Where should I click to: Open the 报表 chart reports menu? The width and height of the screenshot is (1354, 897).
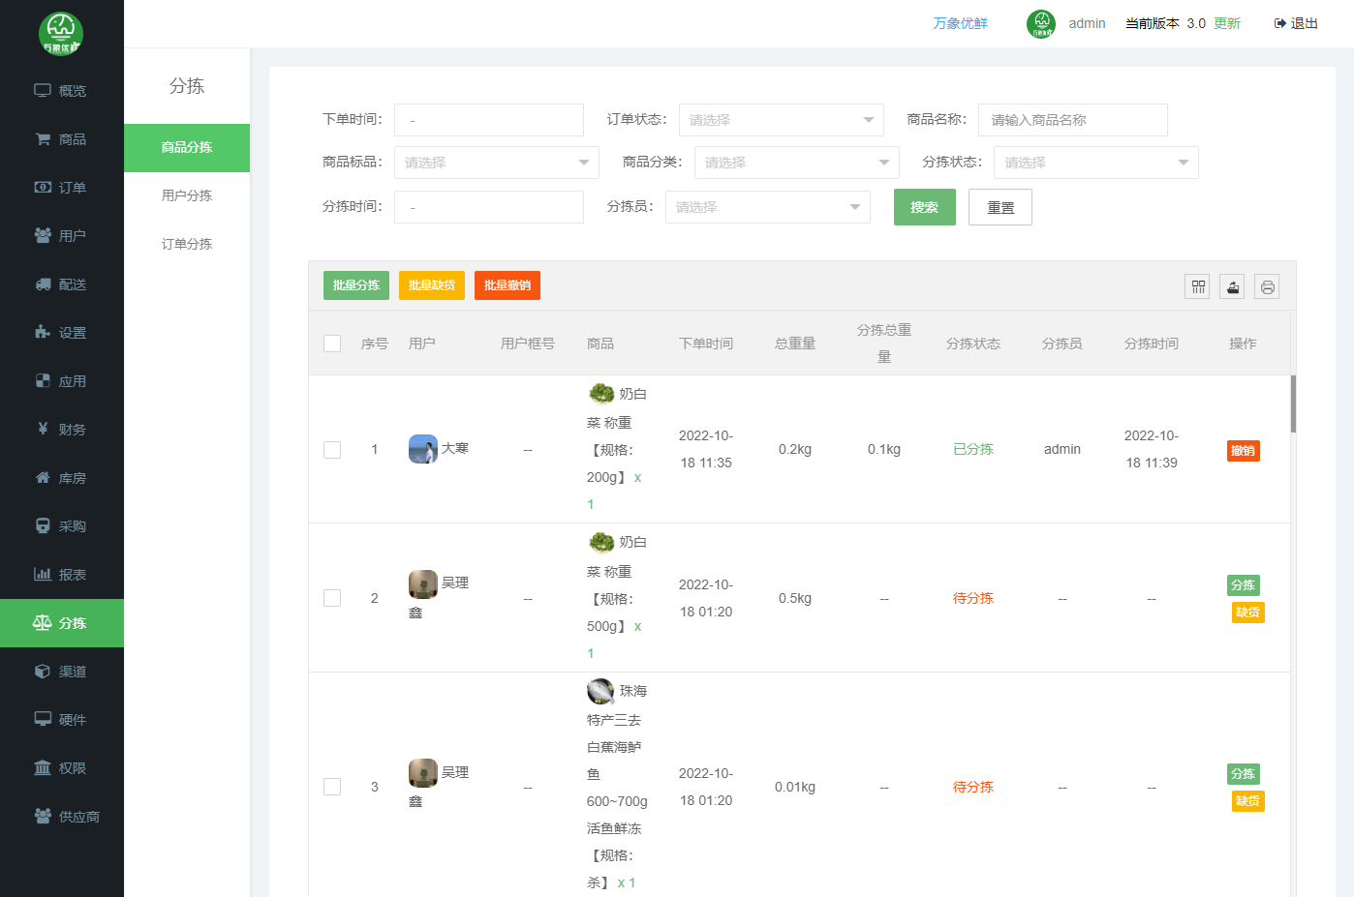pos(43,575)
